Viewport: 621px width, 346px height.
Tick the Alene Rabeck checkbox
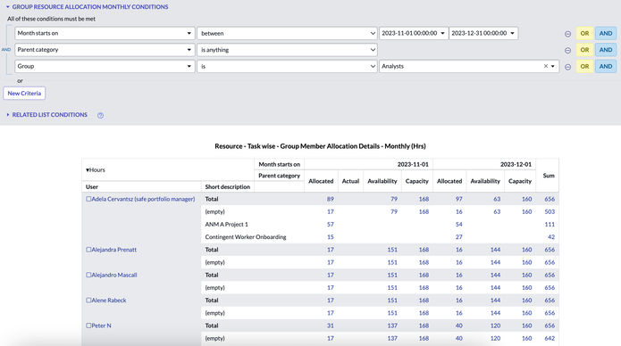click(x=88, y=301)
